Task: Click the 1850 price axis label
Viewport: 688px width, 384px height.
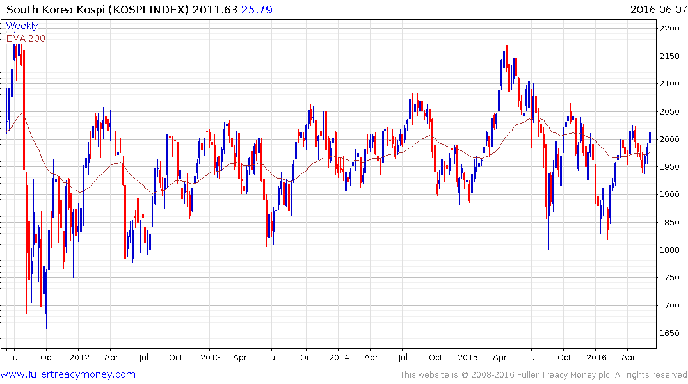Action: coord(669,223)
